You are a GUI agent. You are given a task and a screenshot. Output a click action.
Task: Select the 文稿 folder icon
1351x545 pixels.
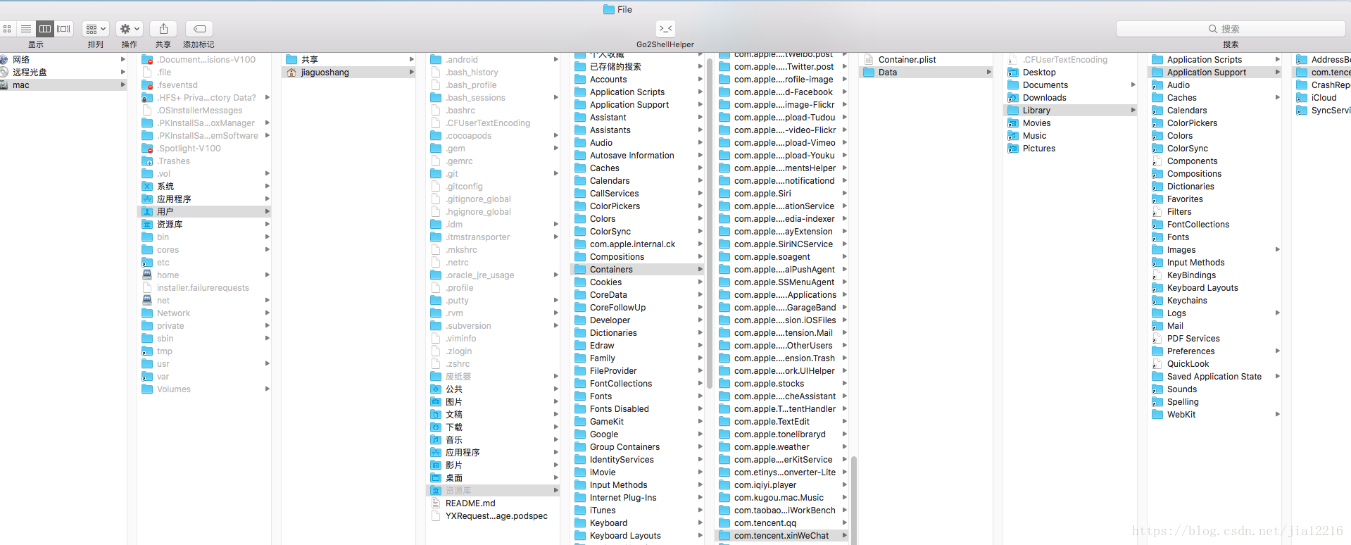click(436, 415)
